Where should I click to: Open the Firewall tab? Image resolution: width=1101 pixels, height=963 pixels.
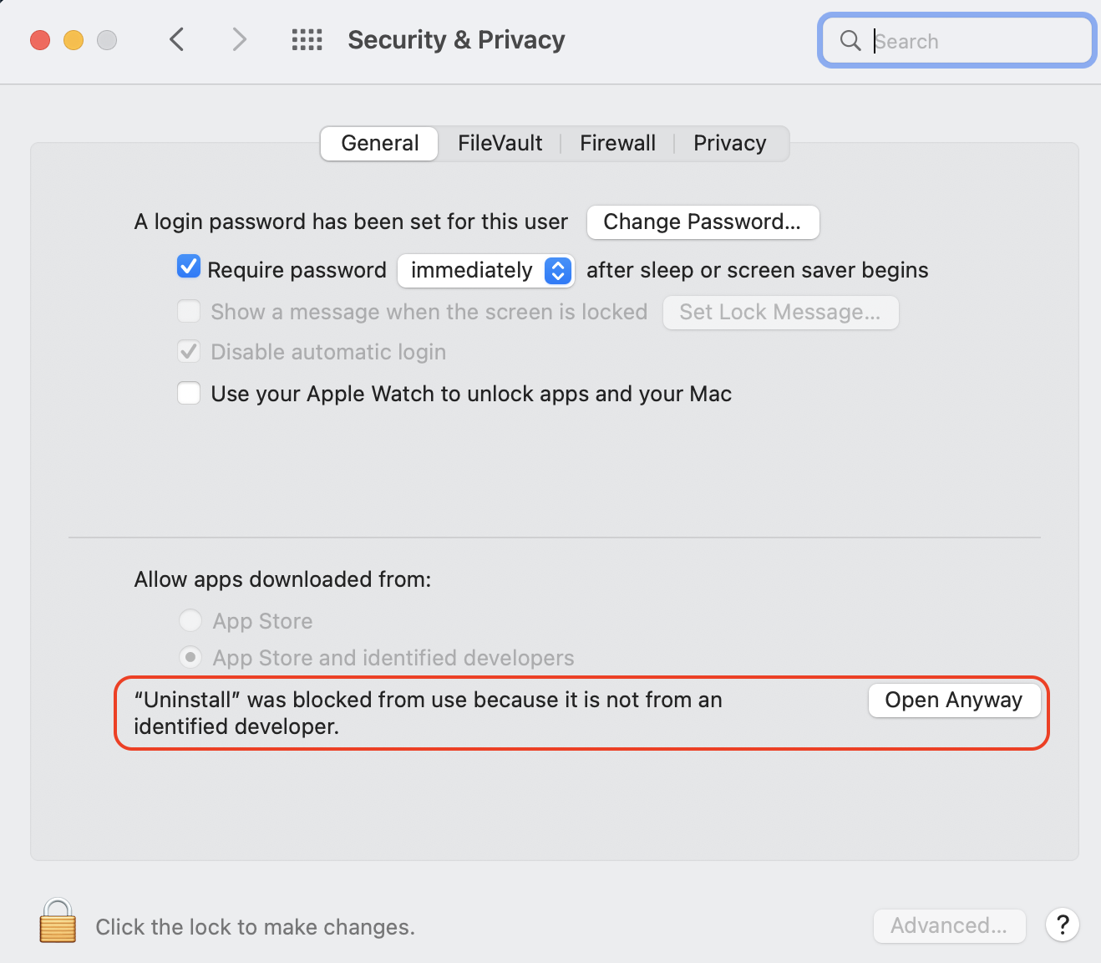pos(617,143)
